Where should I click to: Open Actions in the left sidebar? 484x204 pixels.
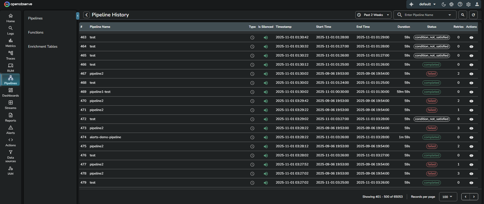click(x=11, y=142)
